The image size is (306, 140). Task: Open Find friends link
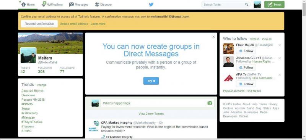254,91
